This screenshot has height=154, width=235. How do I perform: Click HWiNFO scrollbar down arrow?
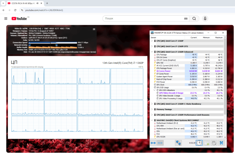pyautogui.click(x=225, y=137)
